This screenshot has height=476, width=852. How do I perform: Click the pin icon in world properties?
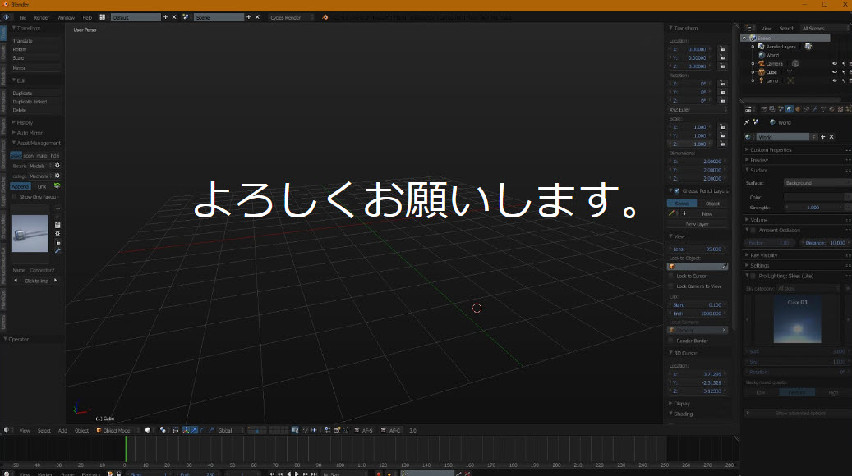[747, 122]
